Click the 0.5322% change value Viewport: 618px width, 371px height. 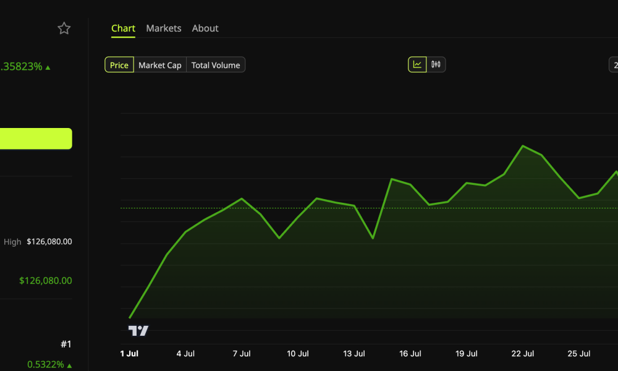[49, 364]
